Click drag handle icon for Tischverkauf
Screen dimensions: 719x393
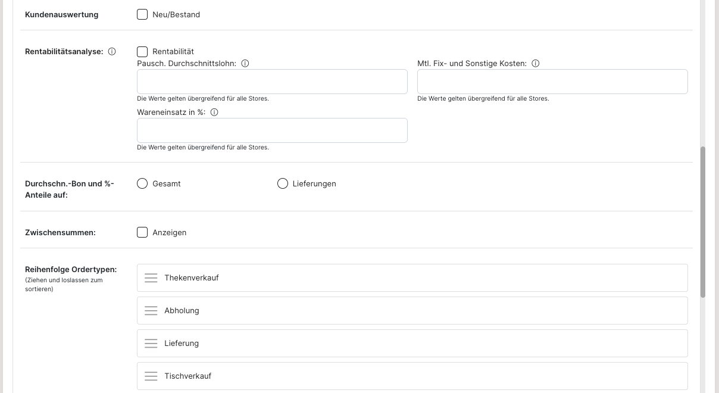tap(151, 376)
